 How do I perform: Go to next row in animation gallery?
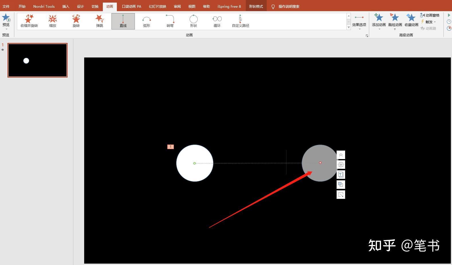(x=349, y=22)
